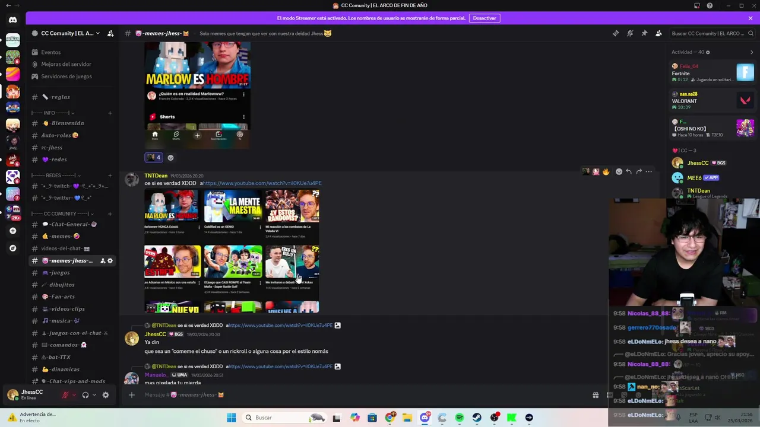The image size is (760, 427).
Task: Open YouTube link in TNTDean's message
Action: click(262, 183)
